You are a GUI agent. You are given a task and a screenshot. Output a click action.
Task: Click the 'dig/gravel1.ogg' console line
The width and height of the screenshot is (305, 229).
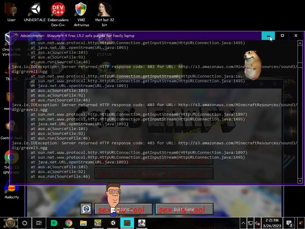pos(29,72)
